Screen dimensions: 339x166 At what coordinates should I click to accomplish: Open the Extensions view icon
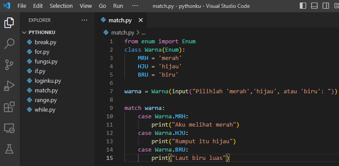point(9,107)
